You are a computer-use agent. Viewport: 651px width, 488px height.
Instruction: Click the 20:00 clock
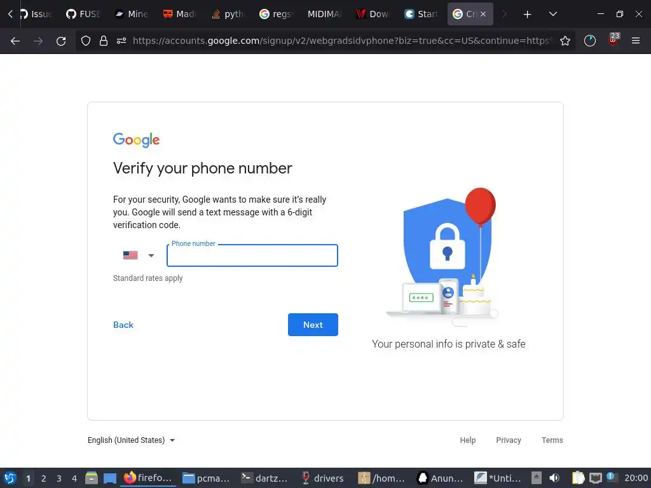tap(636, 478)
